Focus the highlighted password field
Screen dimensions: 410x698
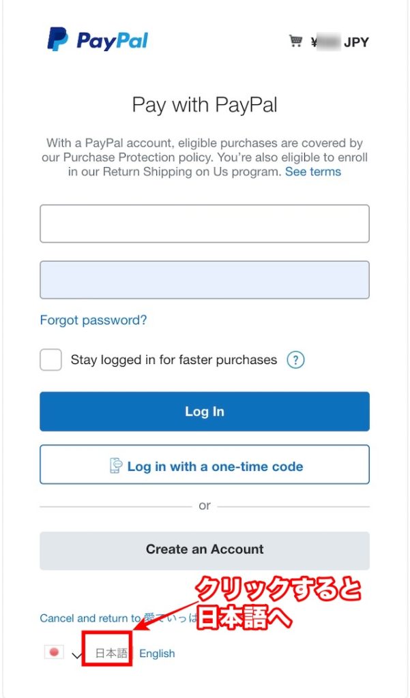click(x=205, y=279)
